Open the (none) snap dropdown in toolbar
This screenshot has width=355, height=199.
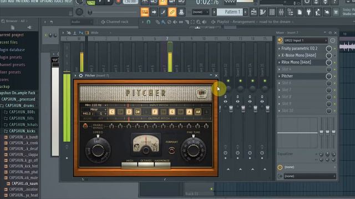(x=200, y=12)
